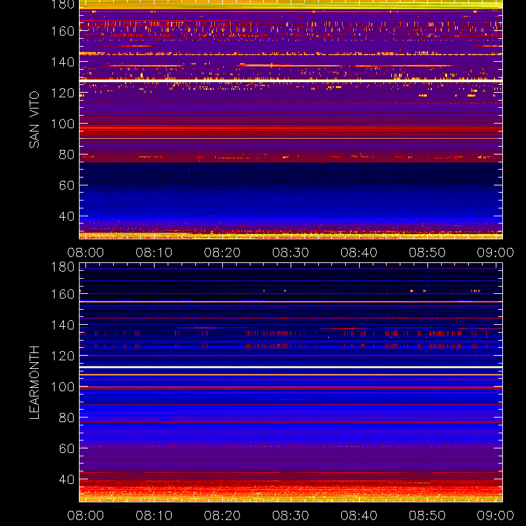The image size is (526, 526).
Task: Select the 180 frequency label on Learmonth plot
Action: point(62,267)
